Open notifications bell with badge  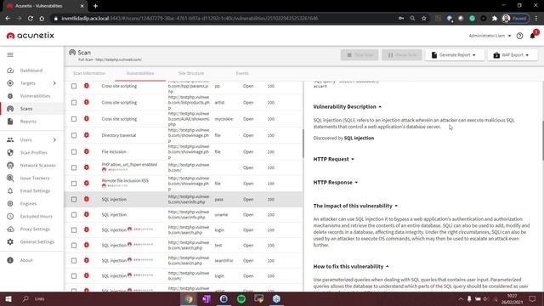533,35
